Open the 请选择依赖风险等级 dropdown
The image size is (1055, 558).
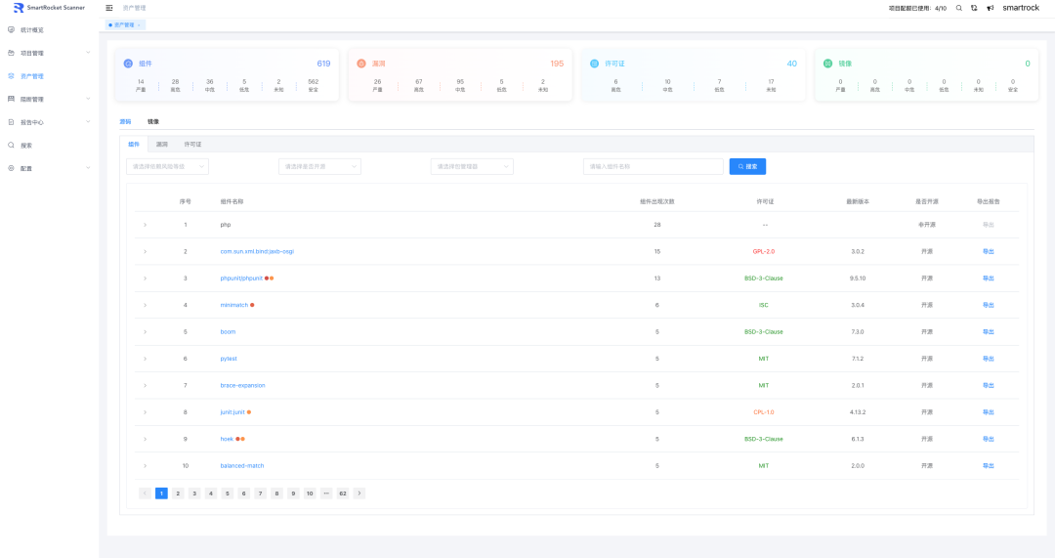tap(167, 167)
